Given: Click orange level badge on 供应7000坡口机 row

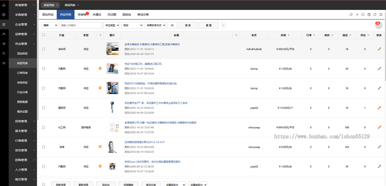Looking at the screenshot, I should (x=100, y=68).
